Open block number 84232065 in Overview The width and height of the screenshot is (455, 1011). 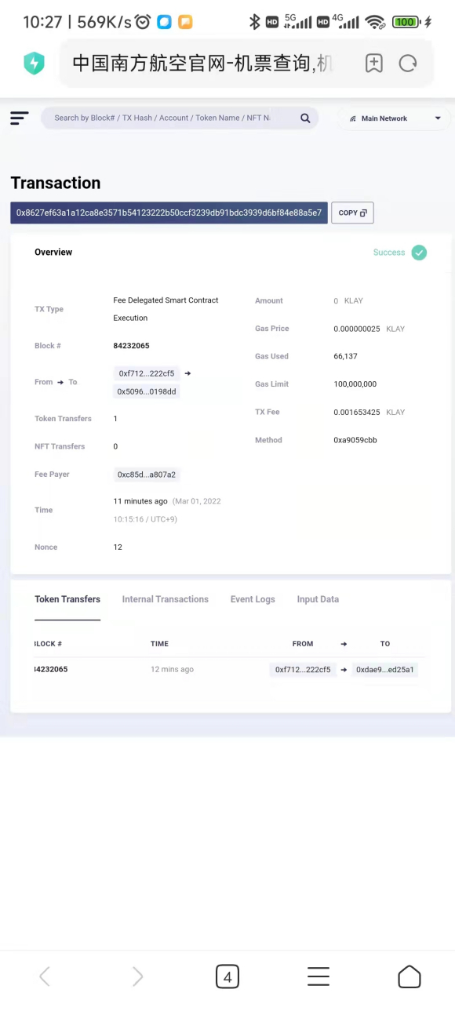coord(132,346)
